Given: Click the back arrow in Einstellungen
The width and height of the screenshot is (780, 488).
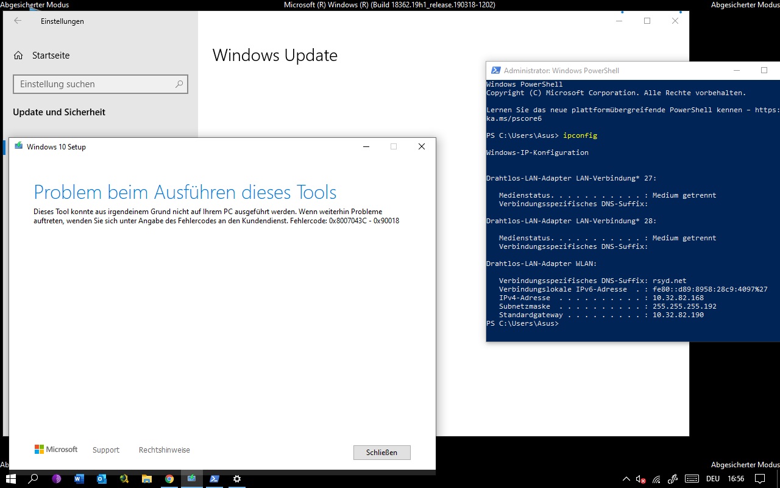Looking at the screenshot, I should click(18, 21).
